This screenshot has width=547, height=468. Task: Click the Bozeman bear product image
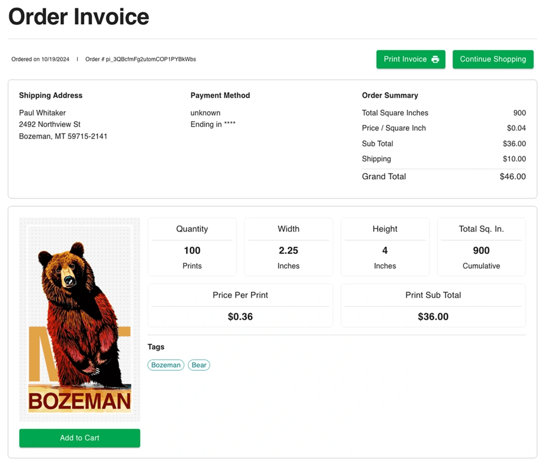pyautogui.click(x=79, y=319)
